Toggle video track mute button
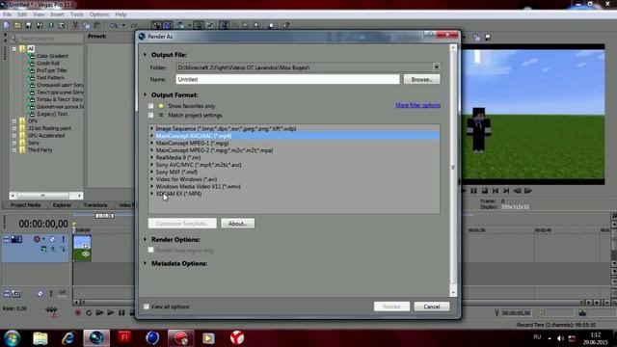The width and height of the screenshot is (617, 347). [x=52, y=239]
